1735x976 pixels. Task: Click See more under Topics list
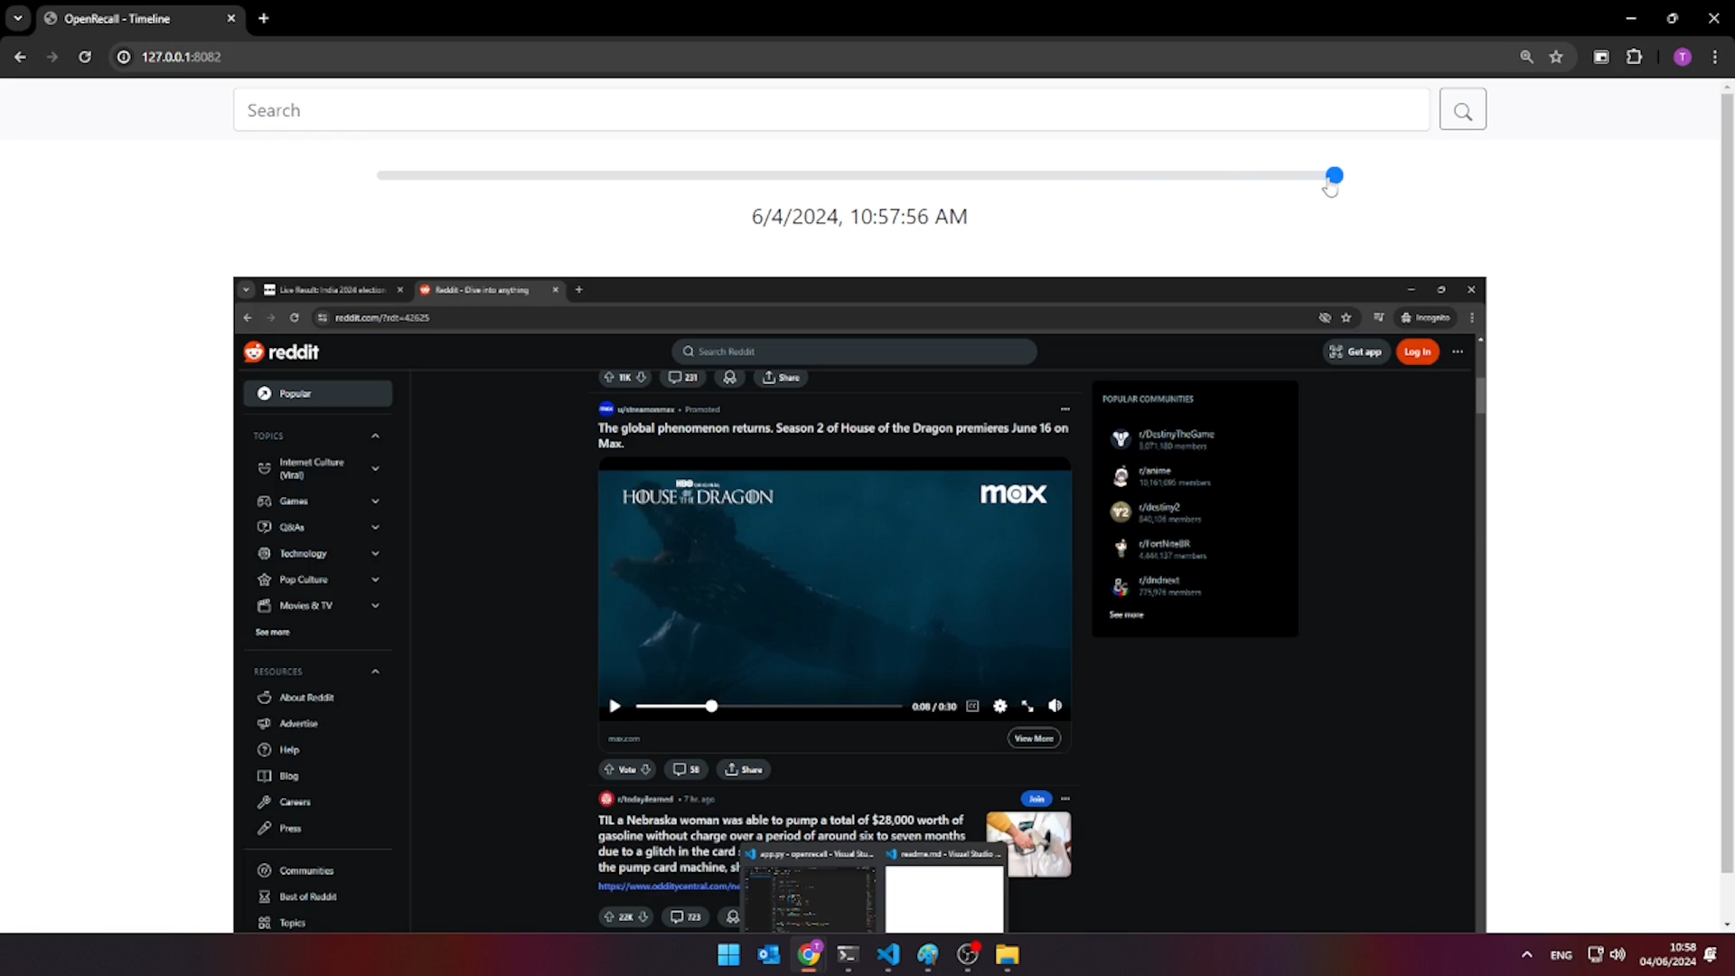click(272, 632)
